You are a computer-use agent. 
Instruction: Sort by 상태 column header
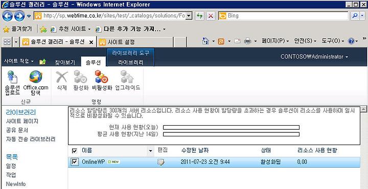click(266, 150)
